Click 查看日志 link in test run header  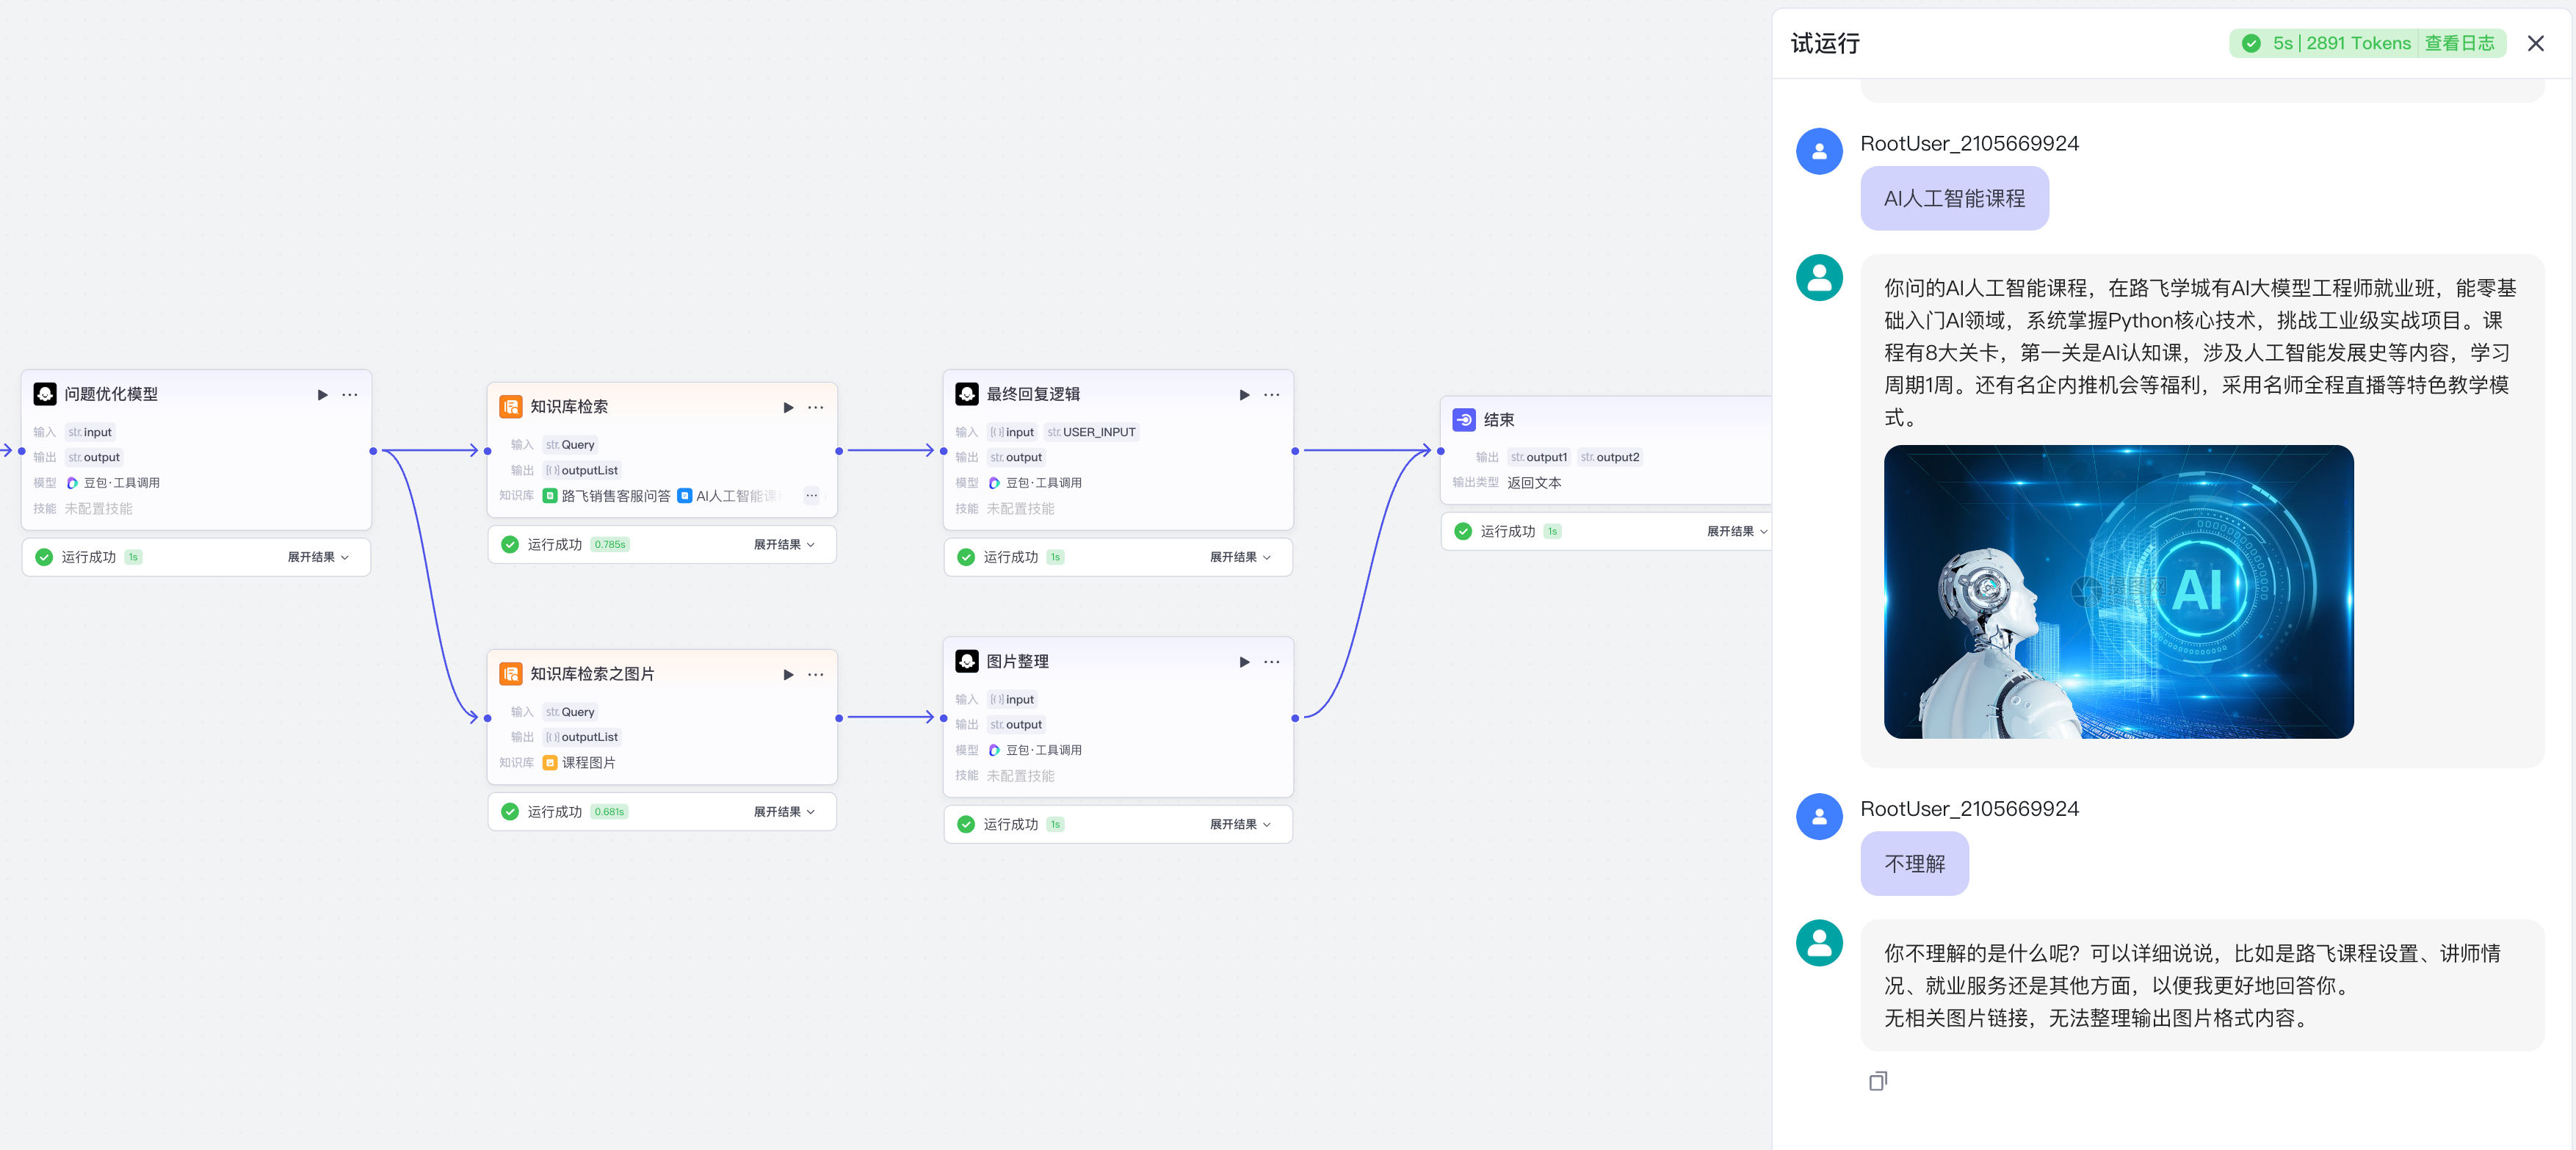[x=2459, y=43]
